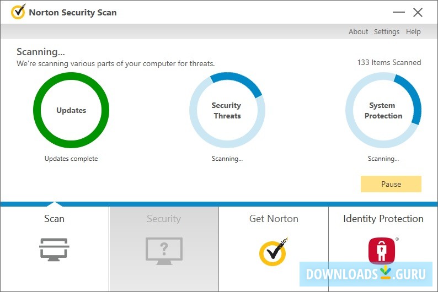Open the Settings menu
The width and height of the screenshot is (438, 292).
tap(386, 32)
